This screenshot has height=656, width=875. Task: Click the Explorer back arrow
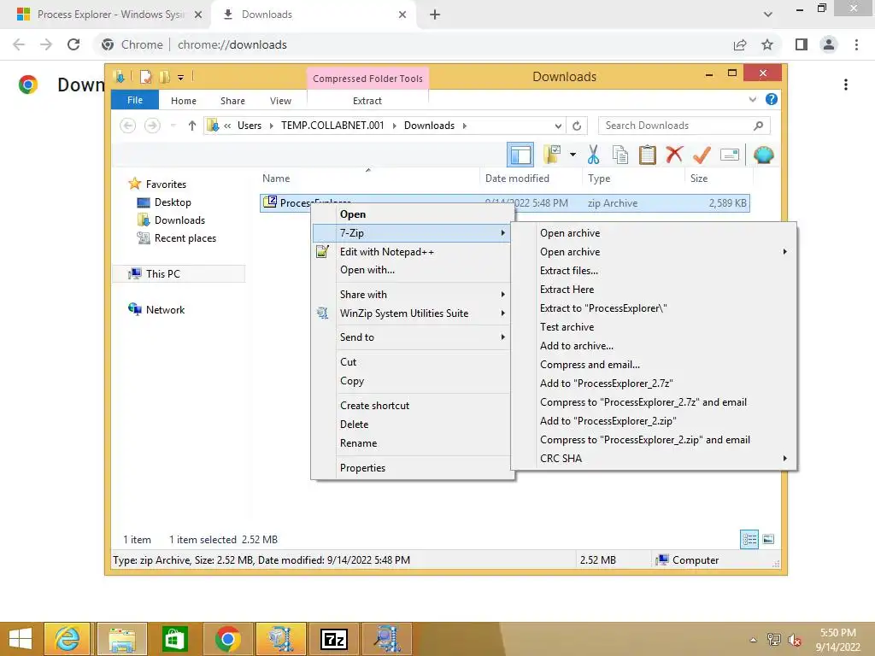[128, 126]
